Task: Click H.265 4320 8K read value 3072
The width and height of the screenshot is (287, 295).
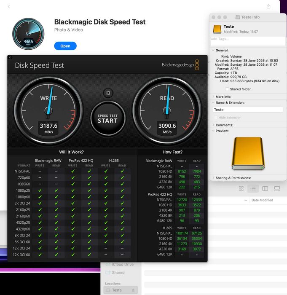Action: (197, 249)
